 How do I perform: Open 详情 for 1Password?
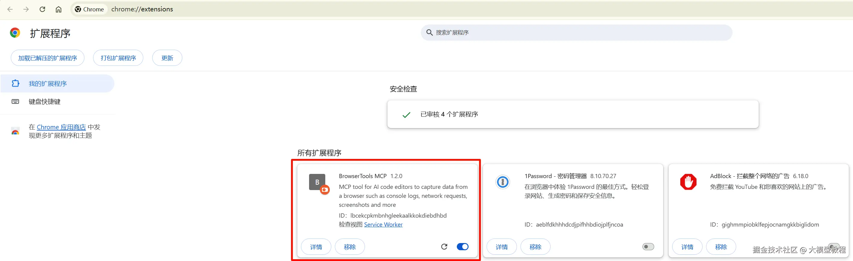(502, 247)
